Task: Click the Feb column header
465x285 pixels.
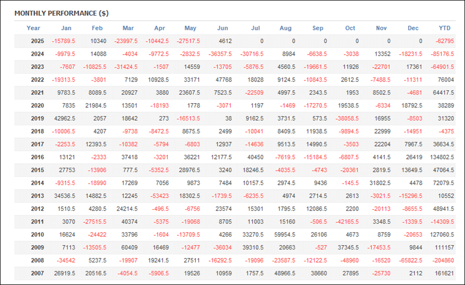Action: click(x=97, y=28)
